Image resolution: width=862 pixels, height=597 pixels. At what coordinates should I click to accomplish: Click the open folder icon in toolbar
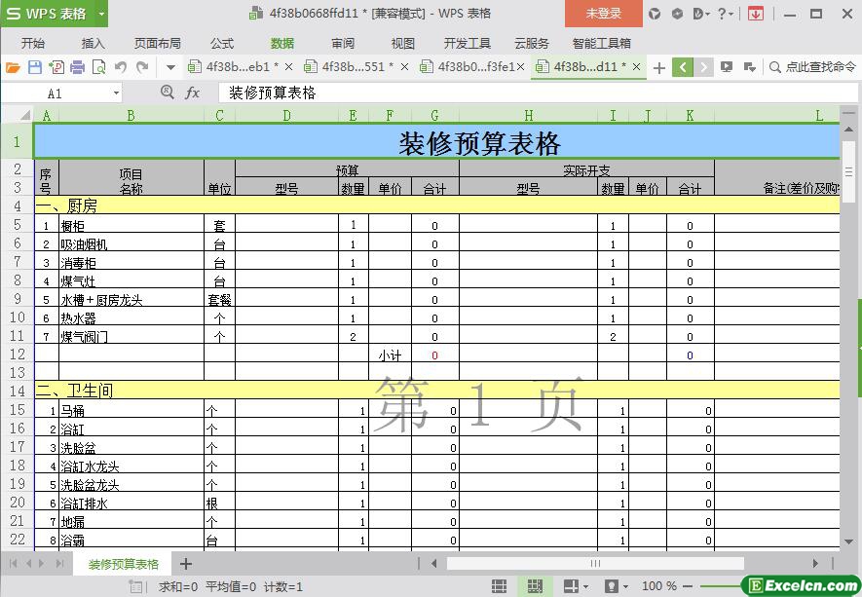coord(13,67)
